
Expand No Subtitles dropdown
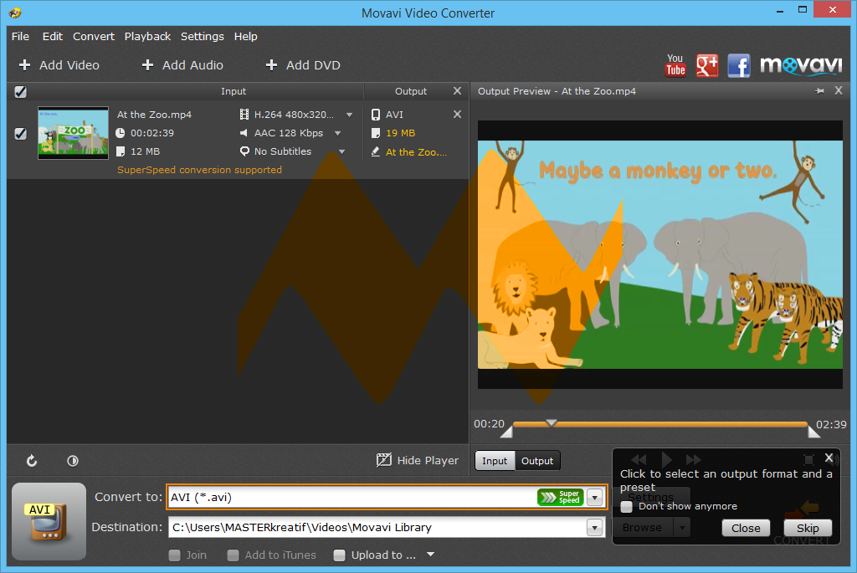pyautogui.click(x=342, y=152)
